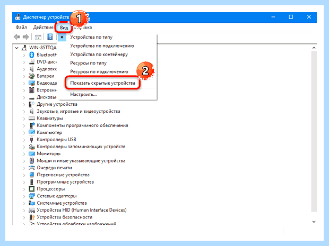
Task: Expand the Мониторы node
Action: click(24, 154)
